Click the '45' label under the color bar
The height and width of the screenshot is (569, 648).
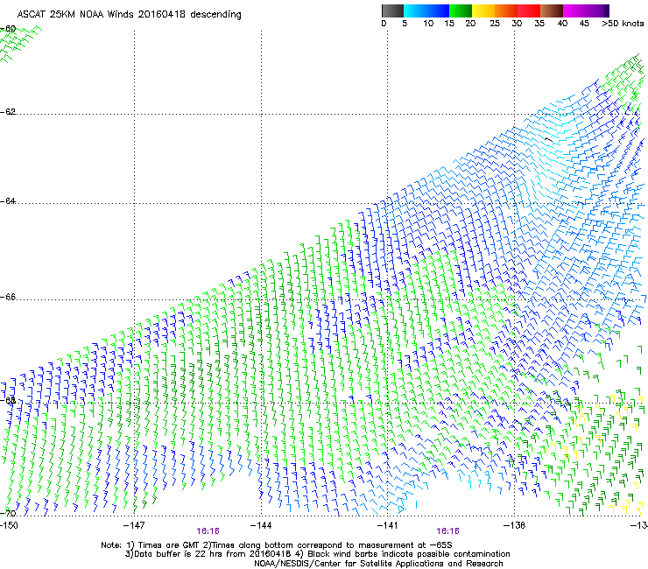[x=584, y=24]
